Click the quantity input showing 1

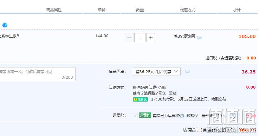point(140,38)
